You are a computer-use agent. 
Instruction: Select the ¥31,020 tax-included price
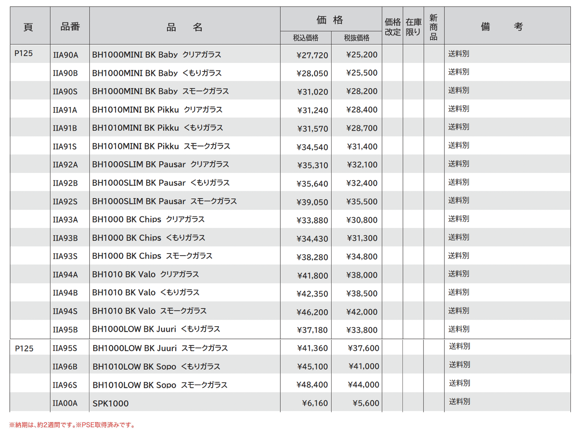pyautogui.click(x=312, y=92)
